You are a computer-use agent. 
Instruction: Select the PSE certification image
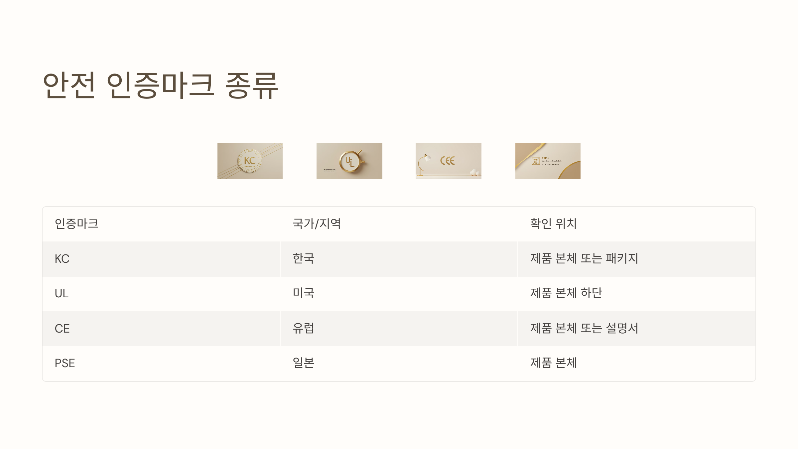(548, 161)
